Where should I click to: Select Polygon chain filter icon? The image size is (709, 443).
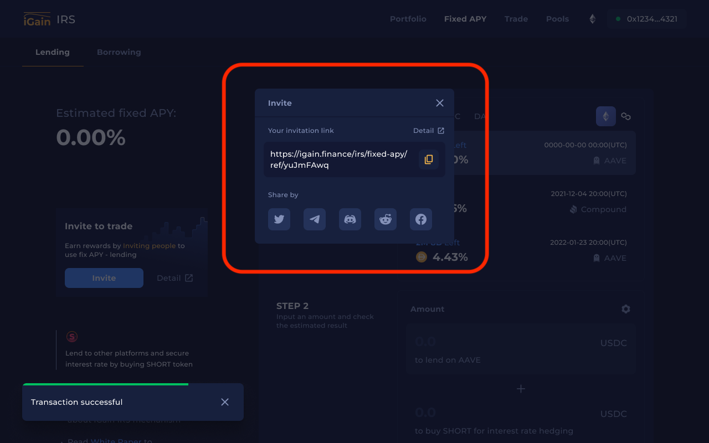[626, 116]
